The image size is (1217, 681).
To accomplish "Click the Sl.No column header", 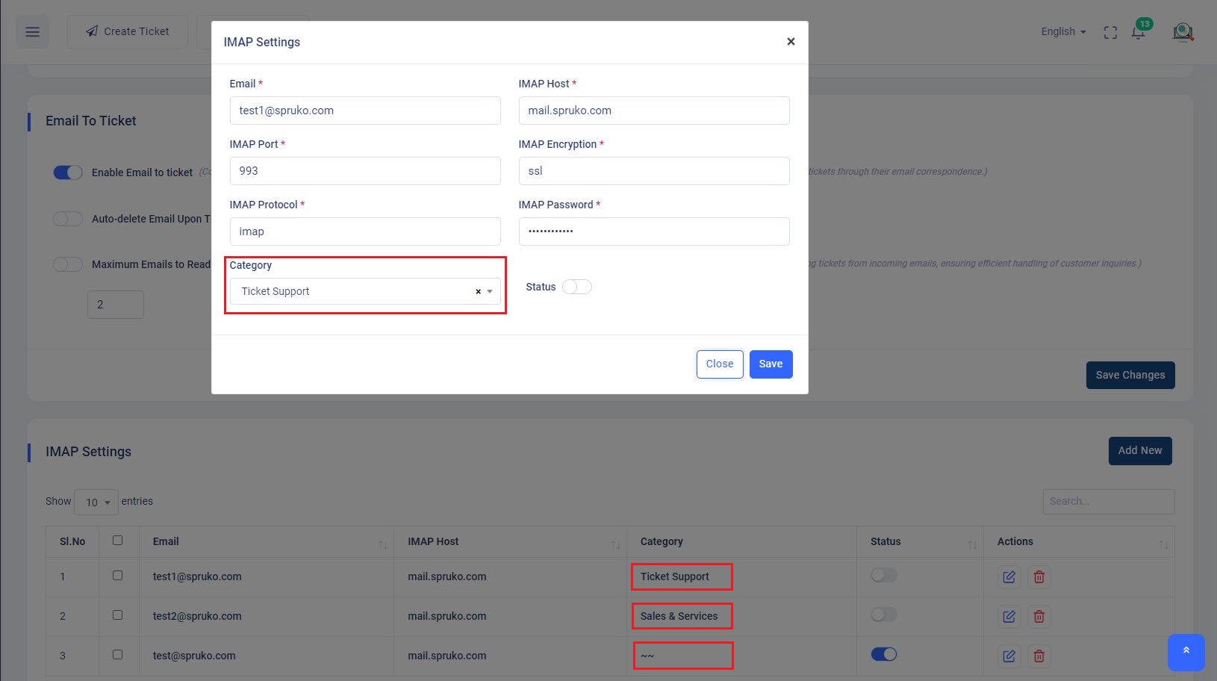I will pyautogui.click(x=72, y=541).
